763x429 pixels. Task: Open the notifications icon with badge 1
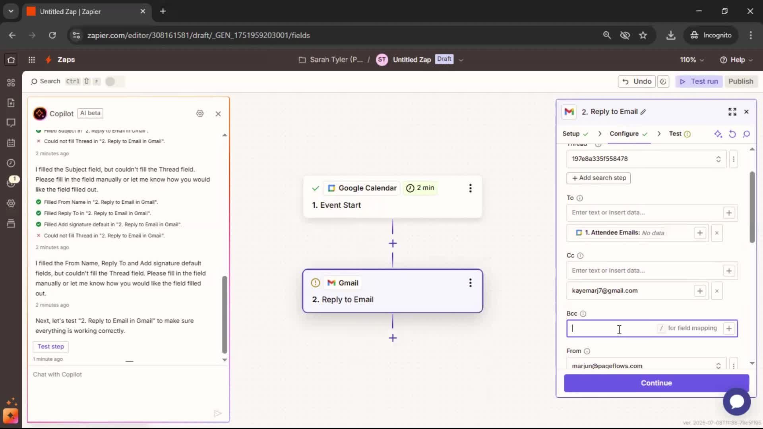tap(11, 183)
